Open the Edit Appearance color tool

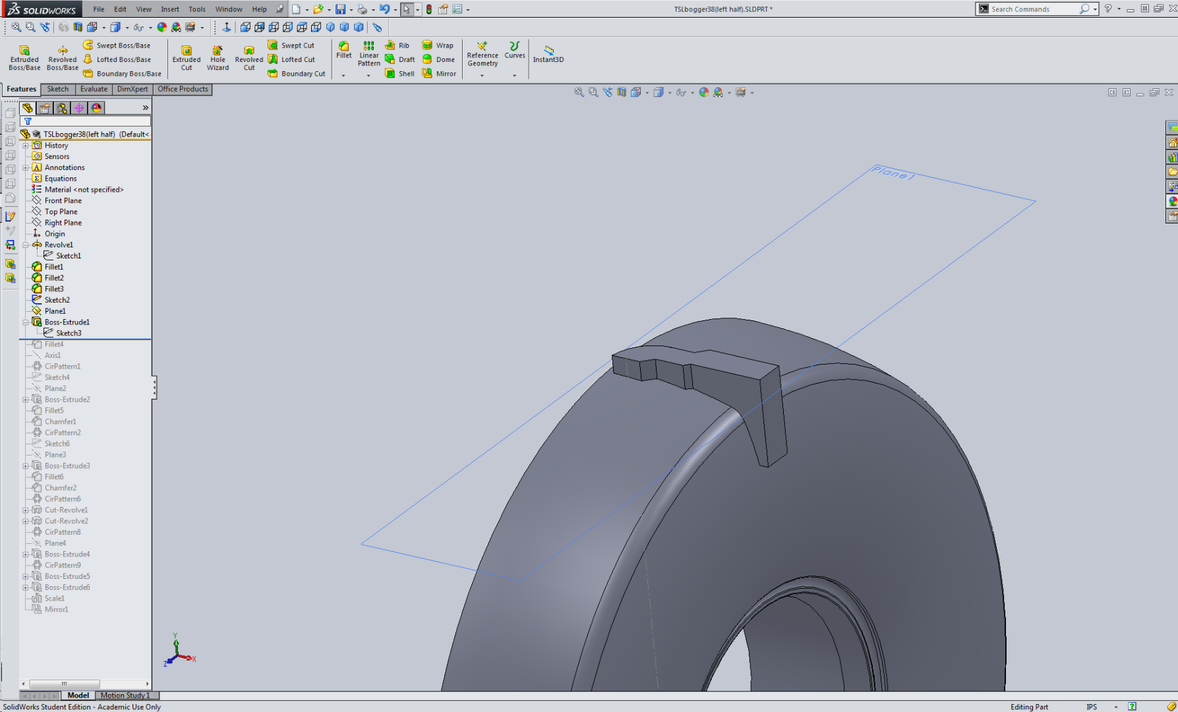pyautogui.click(x=703, y=92)
